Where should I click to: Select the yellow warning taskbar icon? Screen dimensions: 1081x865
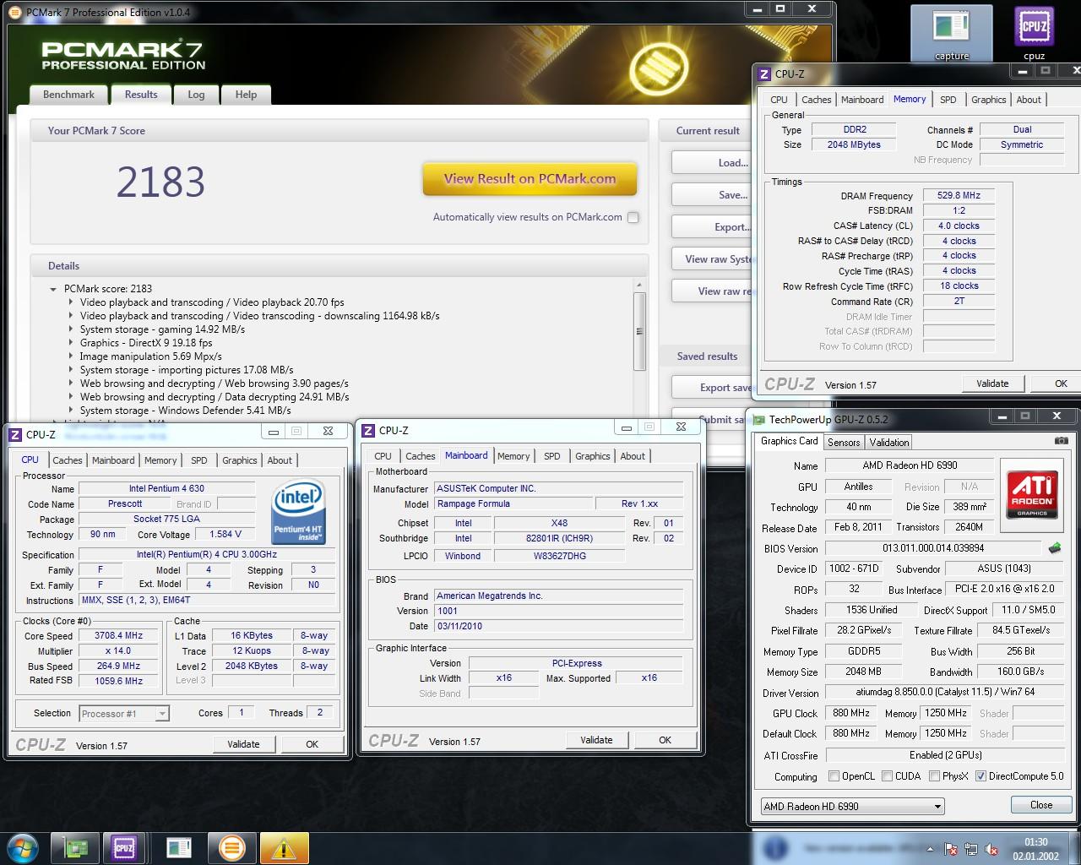pyautogui.click(x=284, y=847)
